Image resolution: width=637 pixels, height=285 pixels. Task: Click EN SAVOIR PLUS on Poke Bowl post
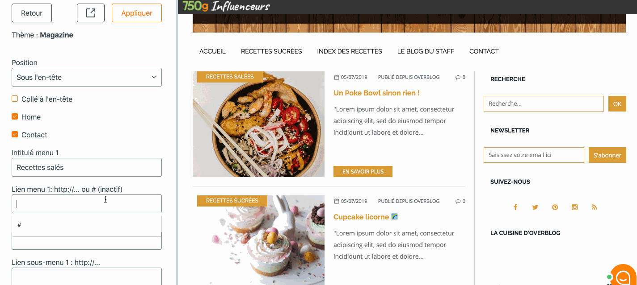363,171
